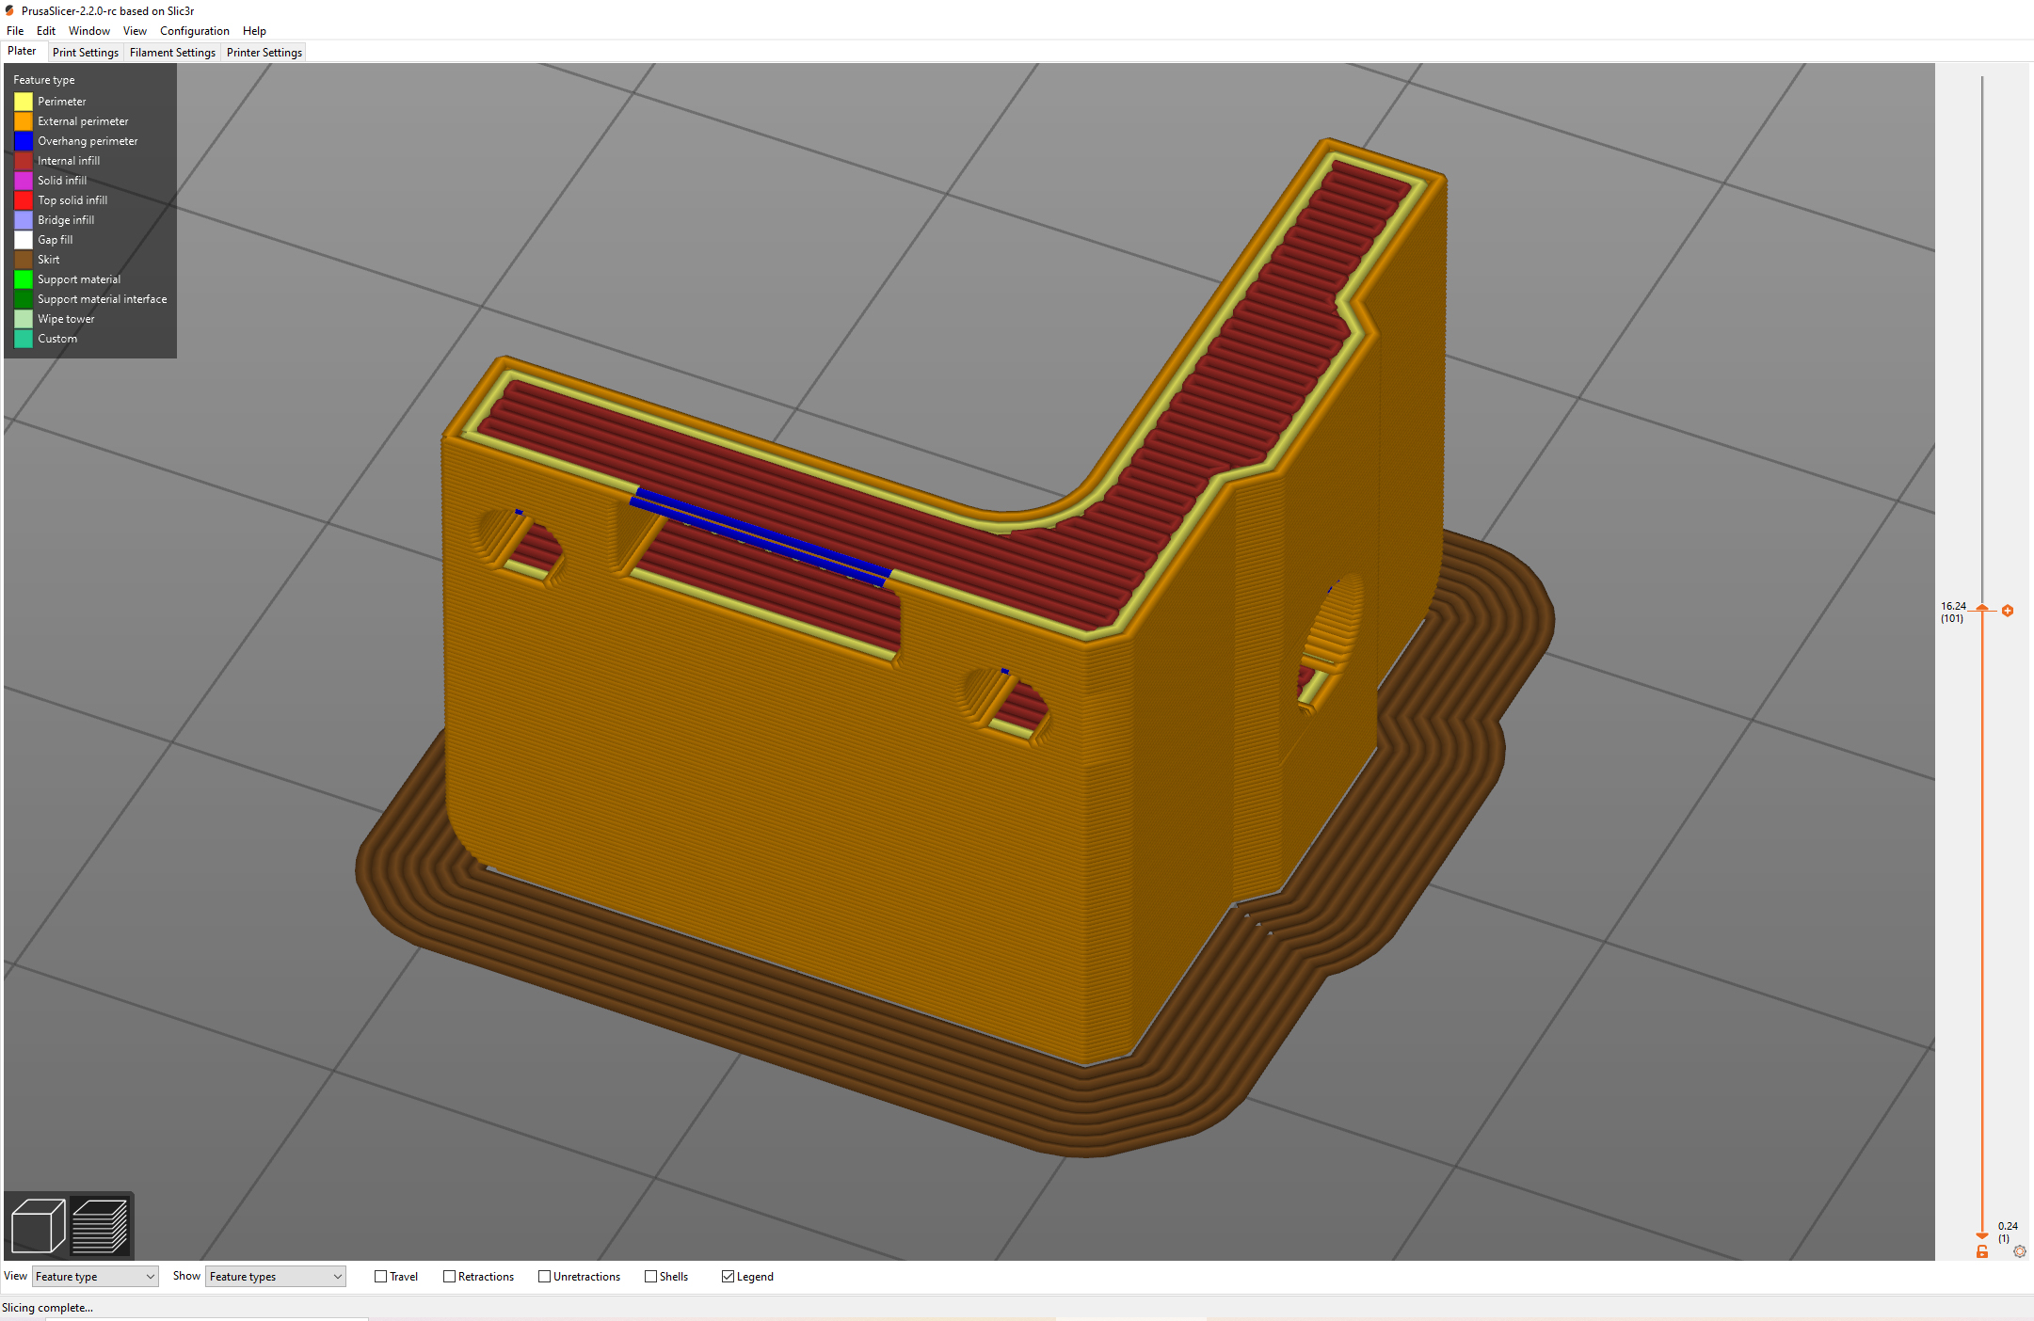Click the layer slider settings cog
2034x1321 pixels.
[x=2019, y=1251]
